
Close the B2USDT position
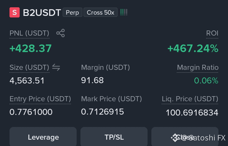[185, 136]
